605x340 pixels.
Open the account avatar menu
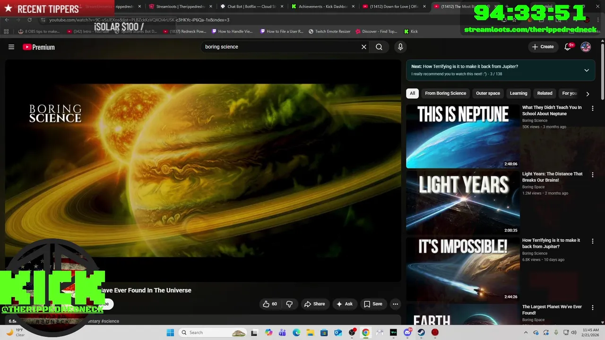pos(586,47)
